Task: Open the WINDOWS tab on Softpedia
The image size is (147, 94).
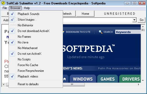Action: click(83, 79)
